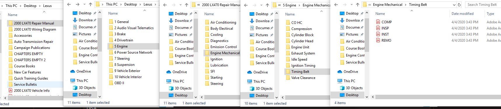Go back in the 5 Engine window
501x109 pixels.
246,5
